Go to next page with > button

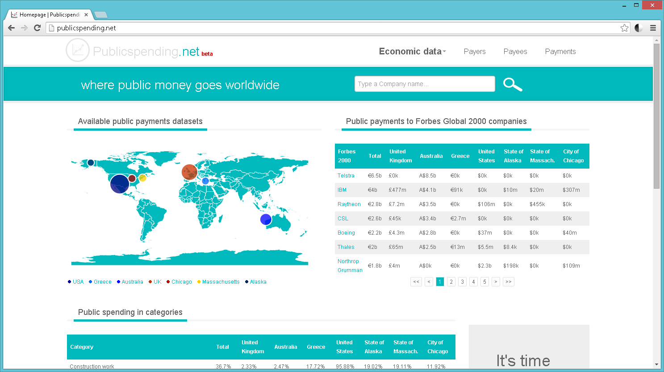pyautogui.click(x=496, y=281)
